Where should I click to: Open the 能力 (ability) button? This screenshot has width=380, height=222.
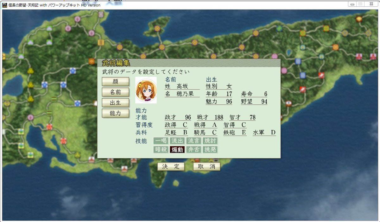pos(116,113)
